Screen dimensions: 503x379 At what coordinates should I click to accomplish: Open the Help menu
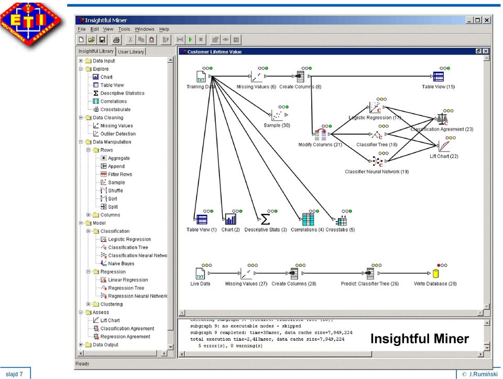click(x=164, y=29)
